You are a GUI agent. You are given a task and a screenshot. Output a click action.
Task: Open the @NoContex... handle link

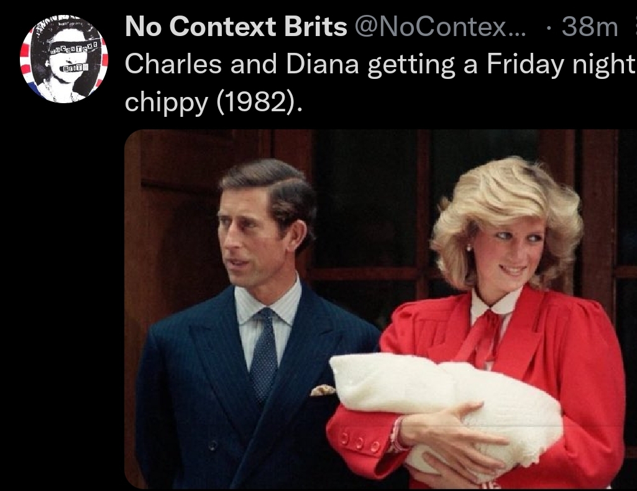click(x=440, y=27)
